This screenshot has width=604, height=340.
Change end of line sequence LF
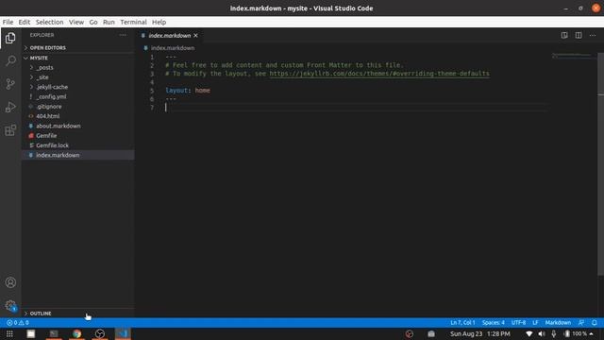pyautogui.click(x=535, y=323)
